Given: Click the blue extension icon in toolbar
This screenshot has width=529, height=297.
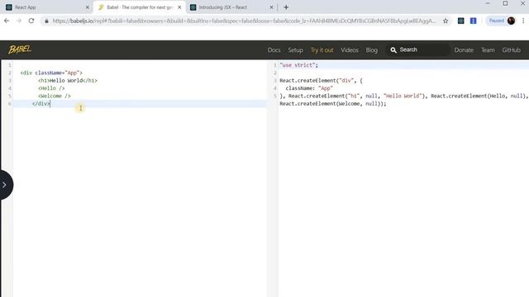Looking at the screenshot, I should (x=474, y=21).
